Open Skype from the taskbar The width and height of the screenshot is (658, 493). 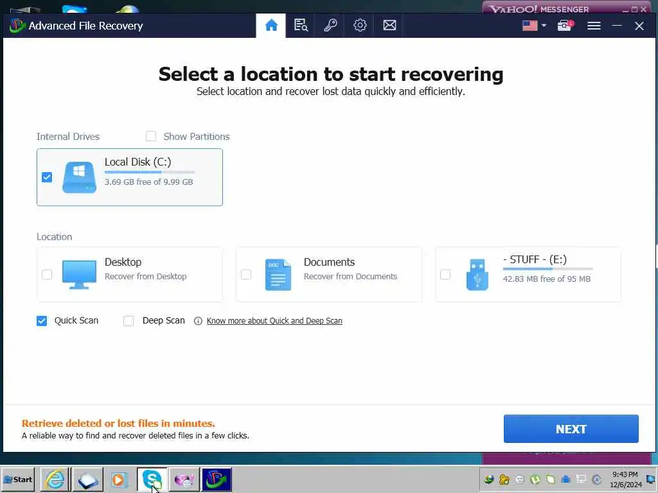152,479
